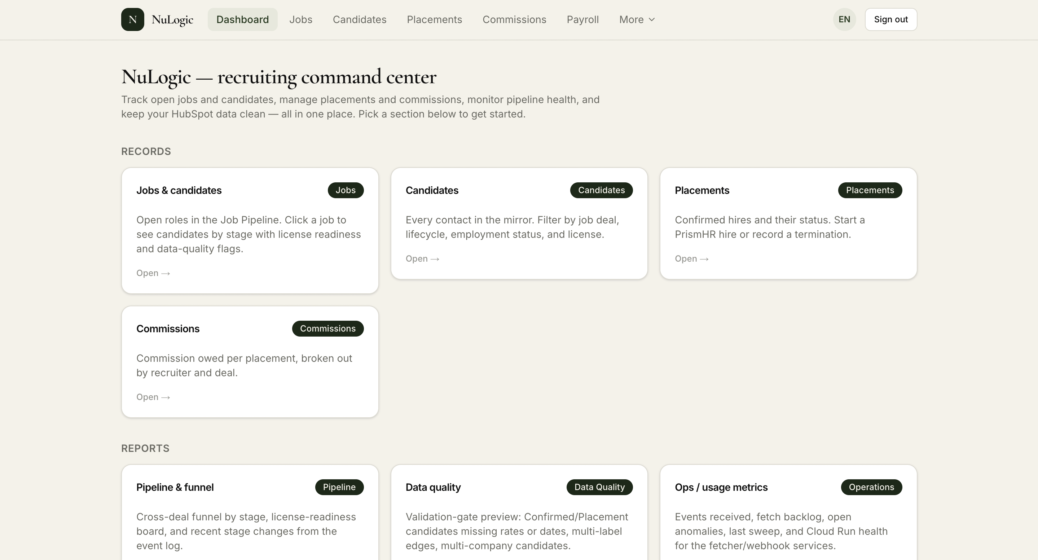
Task: Click the Candidates badge pill in Candidates card
Action: tap(601, 190)
